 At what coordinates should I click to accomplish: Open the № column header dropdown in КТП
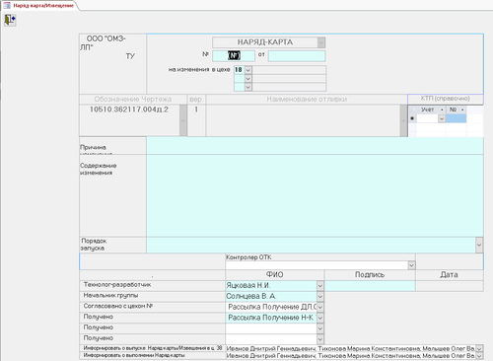tap(462, 109)
